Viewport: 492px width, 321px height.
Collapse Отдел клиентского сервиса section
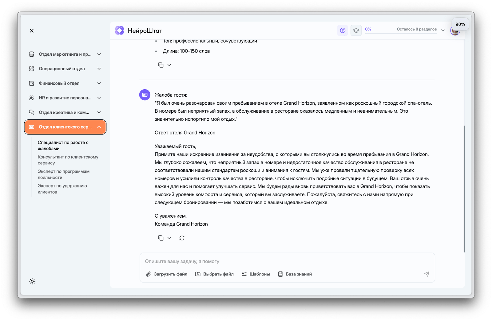tap(99, 127)
